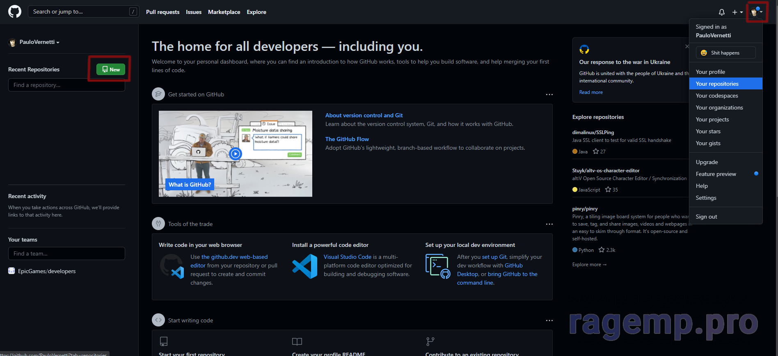Open the Visual Studio Code link
The height and width of the screenshot is (356, 778).
348,257
